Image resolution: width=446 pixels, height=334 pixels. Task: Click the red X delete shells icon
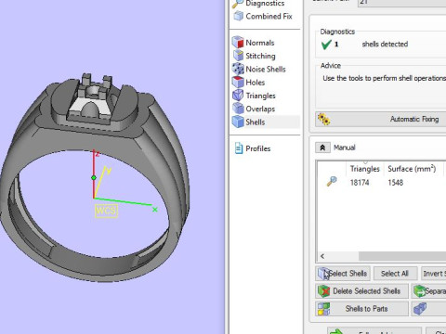323,291
